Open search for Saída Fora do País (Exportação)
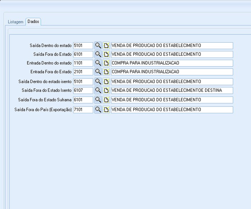 click(98, 110)
